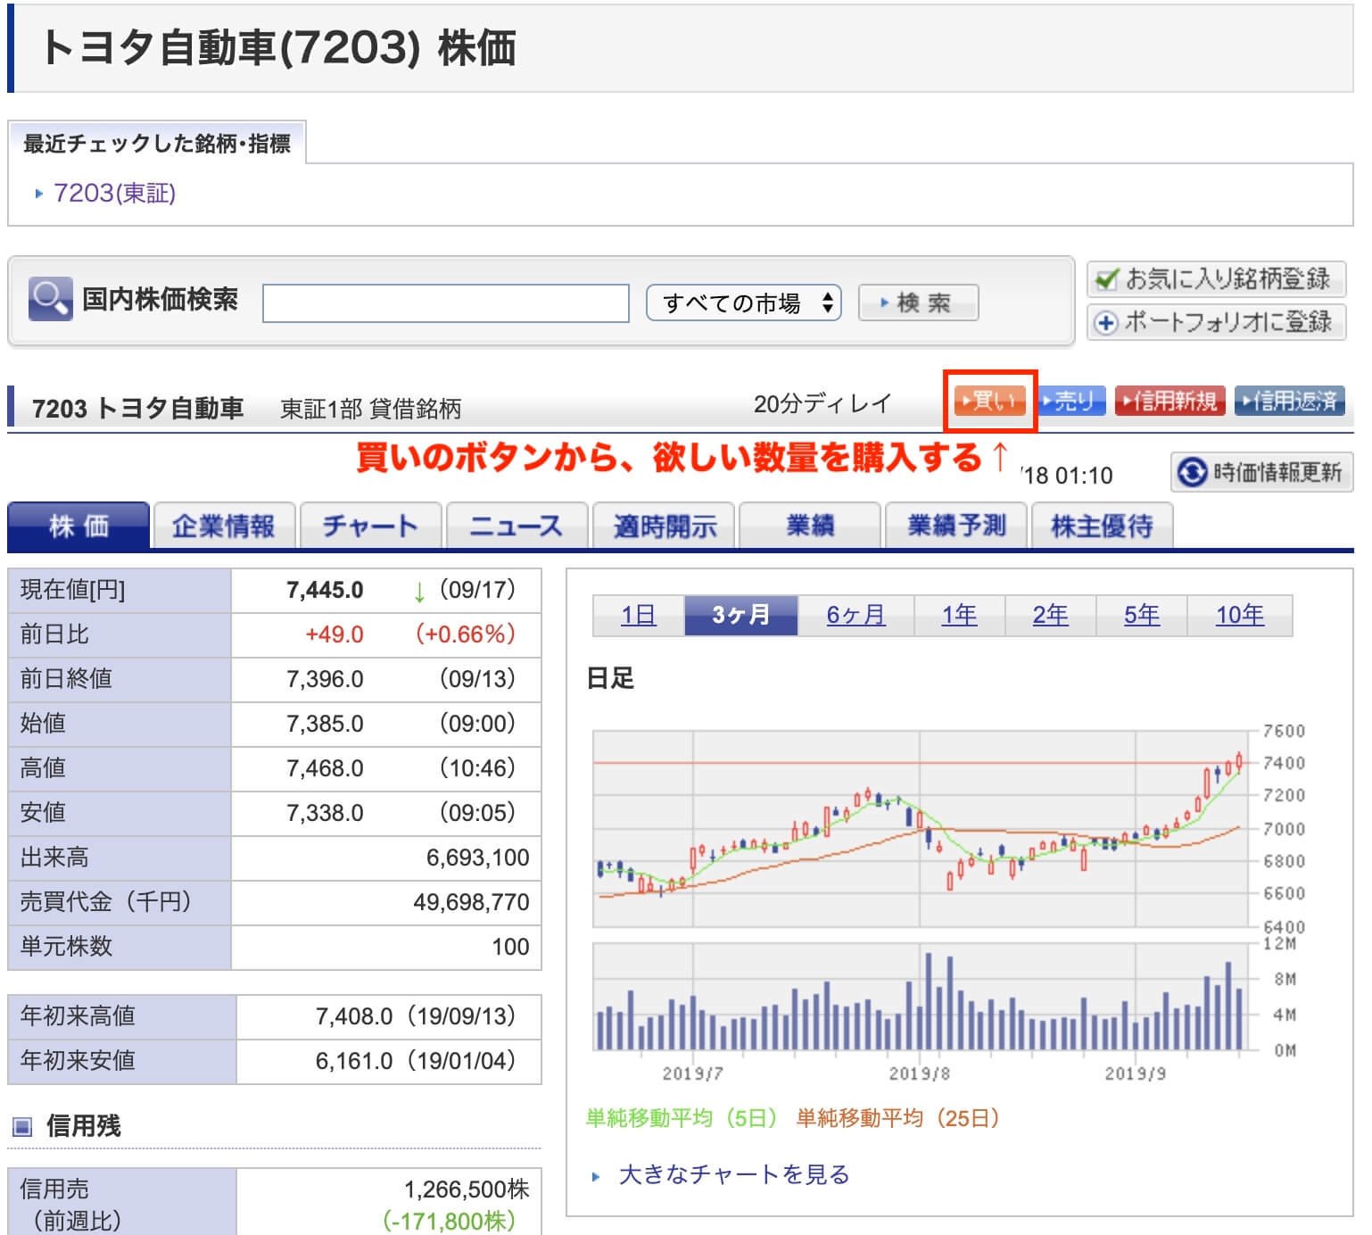Image resolution: width=1372 pixels, height=1235 pixels.
Task: Click the 単元株数 value 100
Action: 510,947
